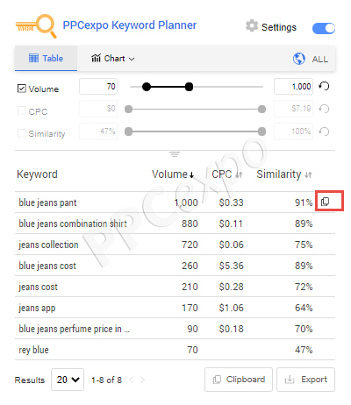Reset the Volume filter with undo icon
The height and width of the screenshot is (405, 351).
click(324, 86)
